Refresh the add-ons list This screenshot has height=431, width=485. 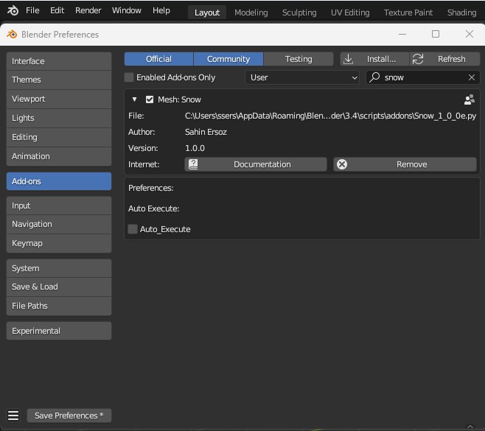(x=445, y=59)
